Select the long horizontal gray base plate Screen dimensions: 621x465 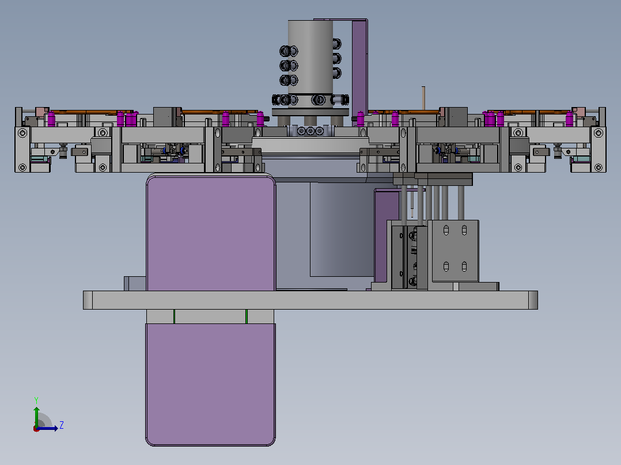[310, 300]
